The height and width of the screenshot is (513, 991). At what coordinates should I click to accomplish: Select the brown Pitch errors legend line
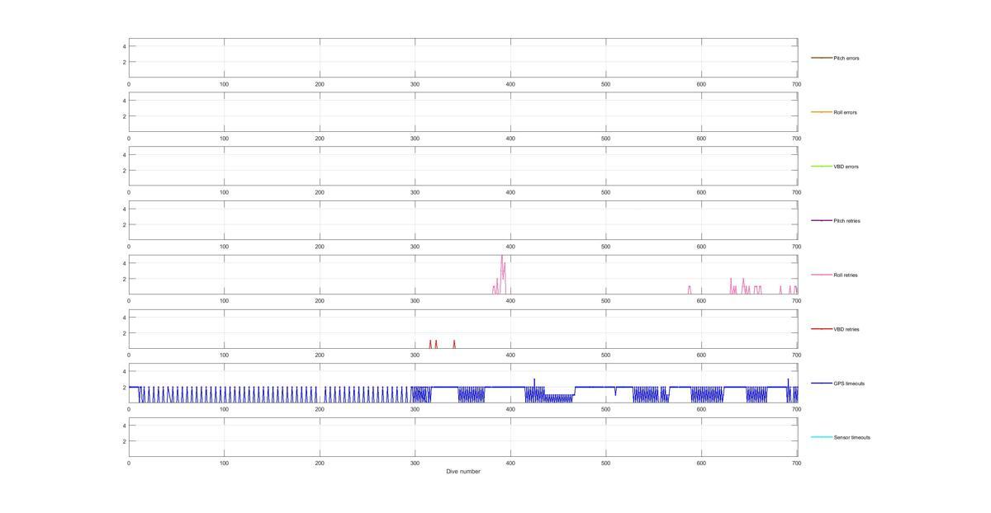coord(821,58)
